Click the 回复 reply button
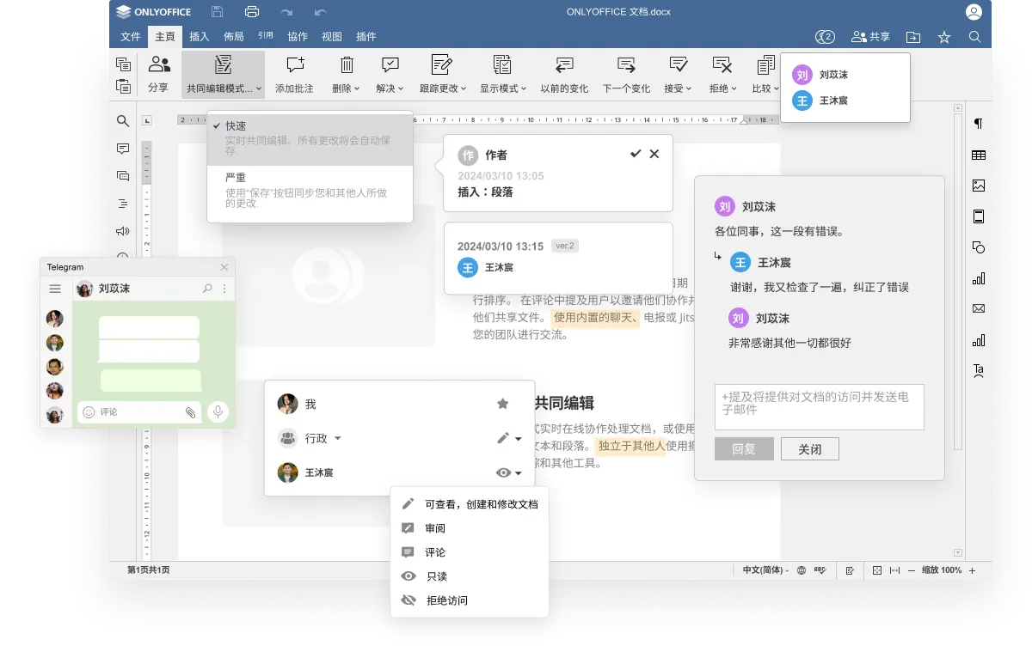Image resolution: width=1032 pixels, height=670 pixels. (743, 448)
